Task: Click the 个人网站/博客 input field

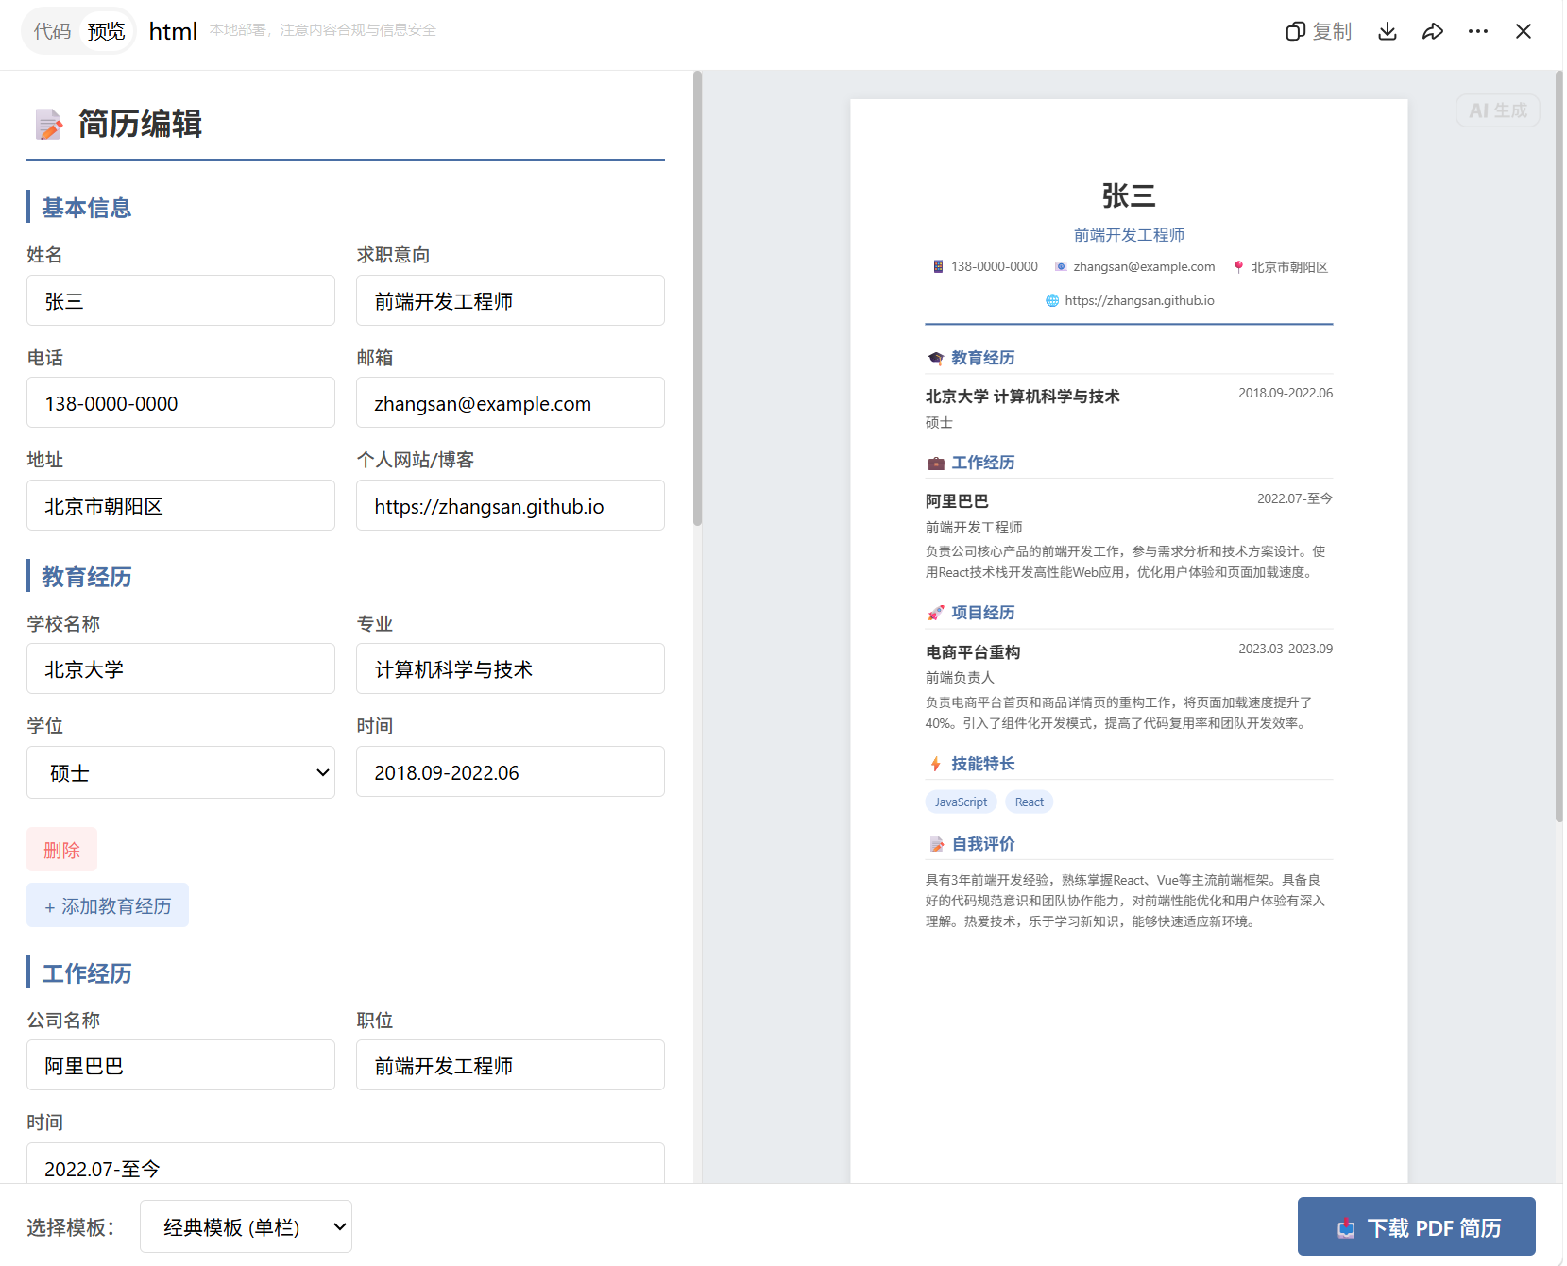Action: [510, 505]
